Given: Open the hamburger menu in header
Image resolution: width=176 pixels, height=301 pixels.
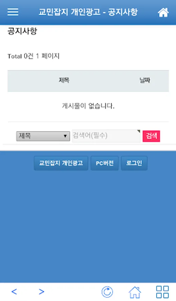Looking at the screenshot, I should click(13, 12).
